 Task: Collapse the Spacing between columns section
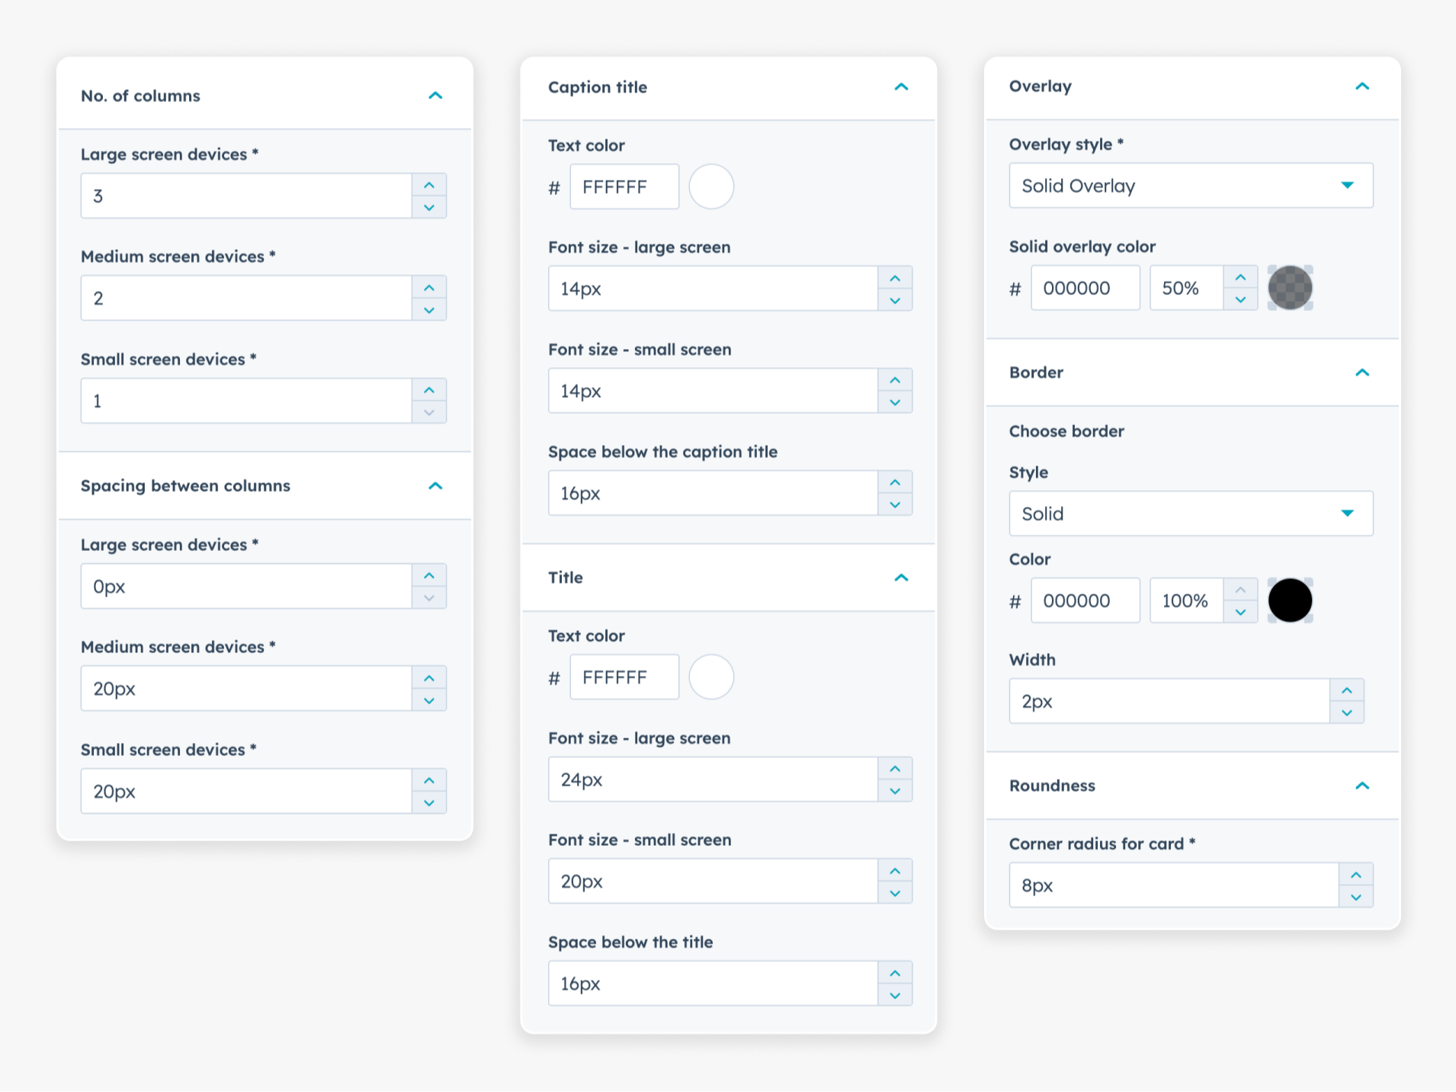(436, 485)
